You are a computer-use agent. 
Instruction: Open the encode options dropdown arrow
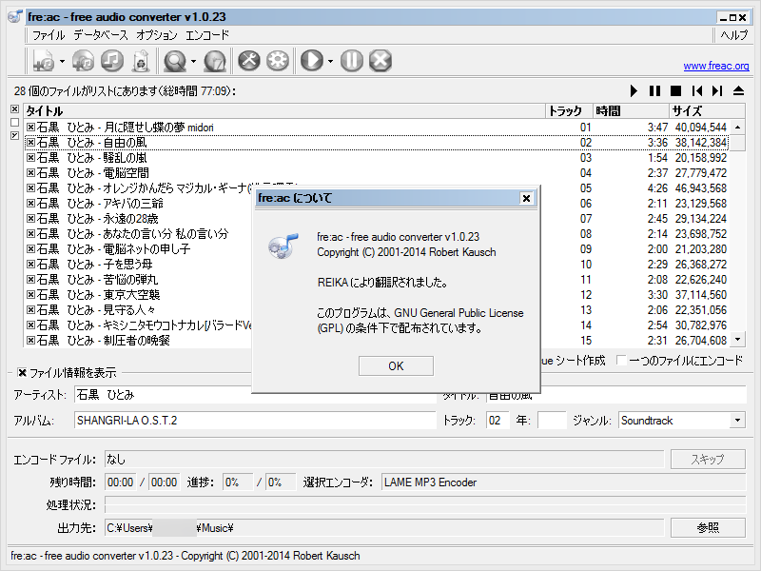tap(330, 60)
